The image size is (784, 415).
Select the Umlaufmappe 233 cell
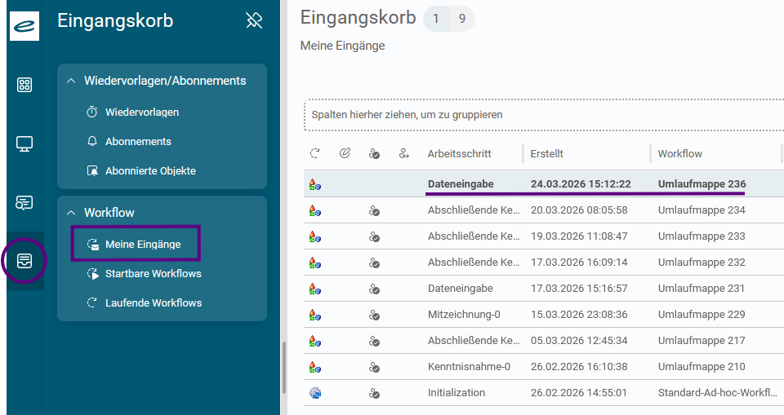click(702, 236)
